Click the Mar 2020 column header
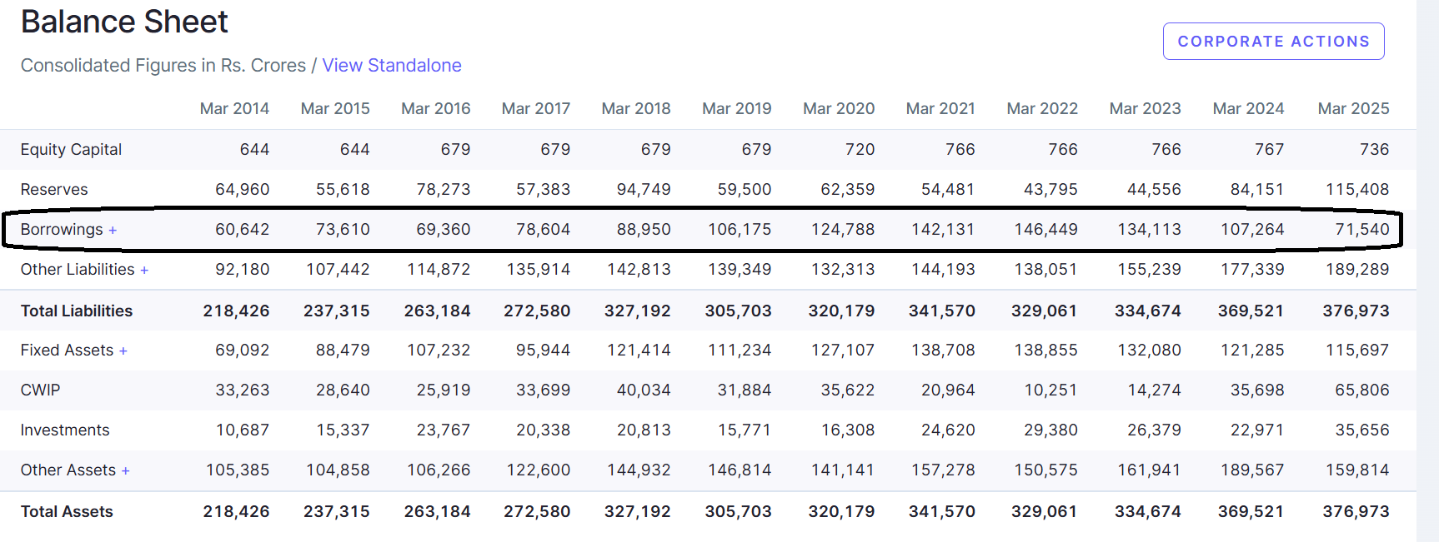Image resolution: width=1439 pixels, height=542 pixels. point(838,109)
